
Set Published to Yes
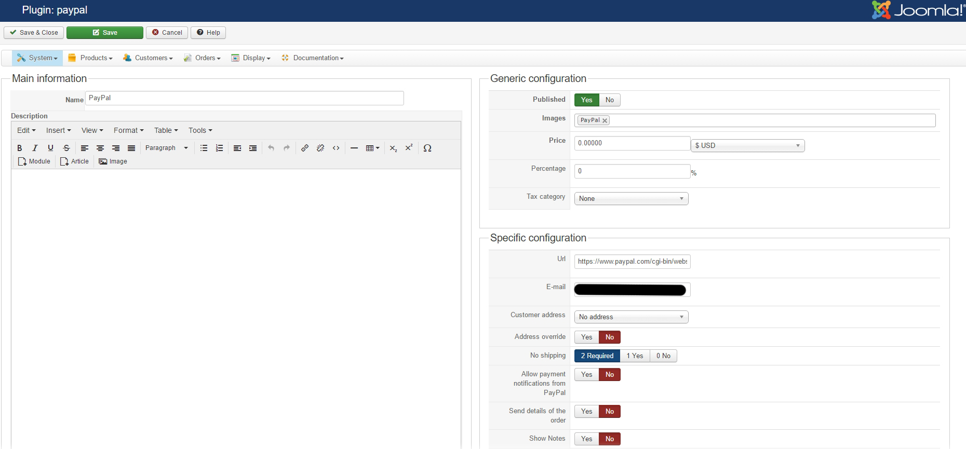coord(587,100)
